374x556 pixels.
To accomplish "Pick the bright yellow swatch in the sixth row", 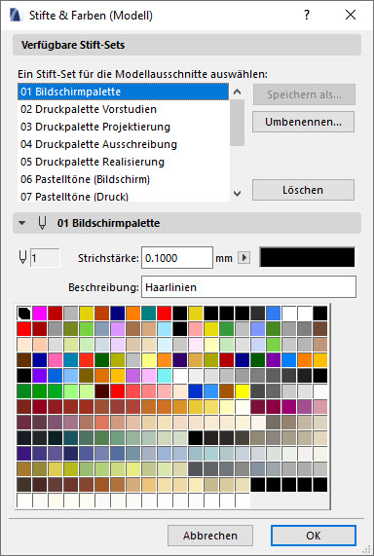I will click(242, 391).
